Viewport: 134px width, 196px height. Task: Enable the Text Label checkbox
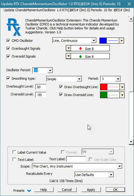(x=14, y=160)
